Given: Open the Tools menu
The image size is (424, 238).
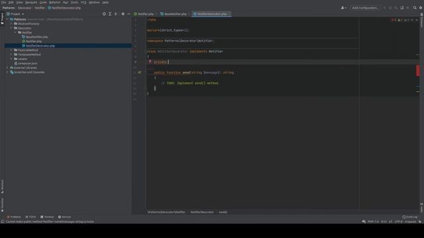Looking at the screenshot, I should click(x=74, y=3).
